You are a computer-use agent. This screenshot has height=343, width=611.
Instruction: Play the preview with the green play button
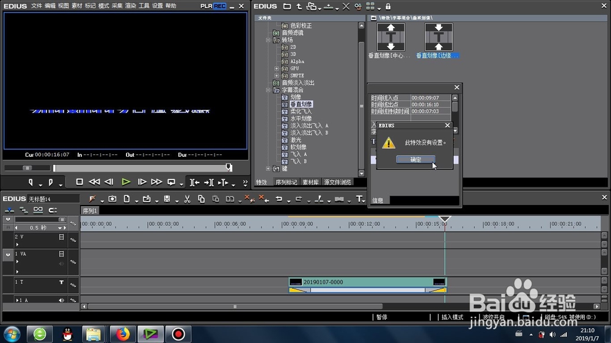click(x=125, y=182)
